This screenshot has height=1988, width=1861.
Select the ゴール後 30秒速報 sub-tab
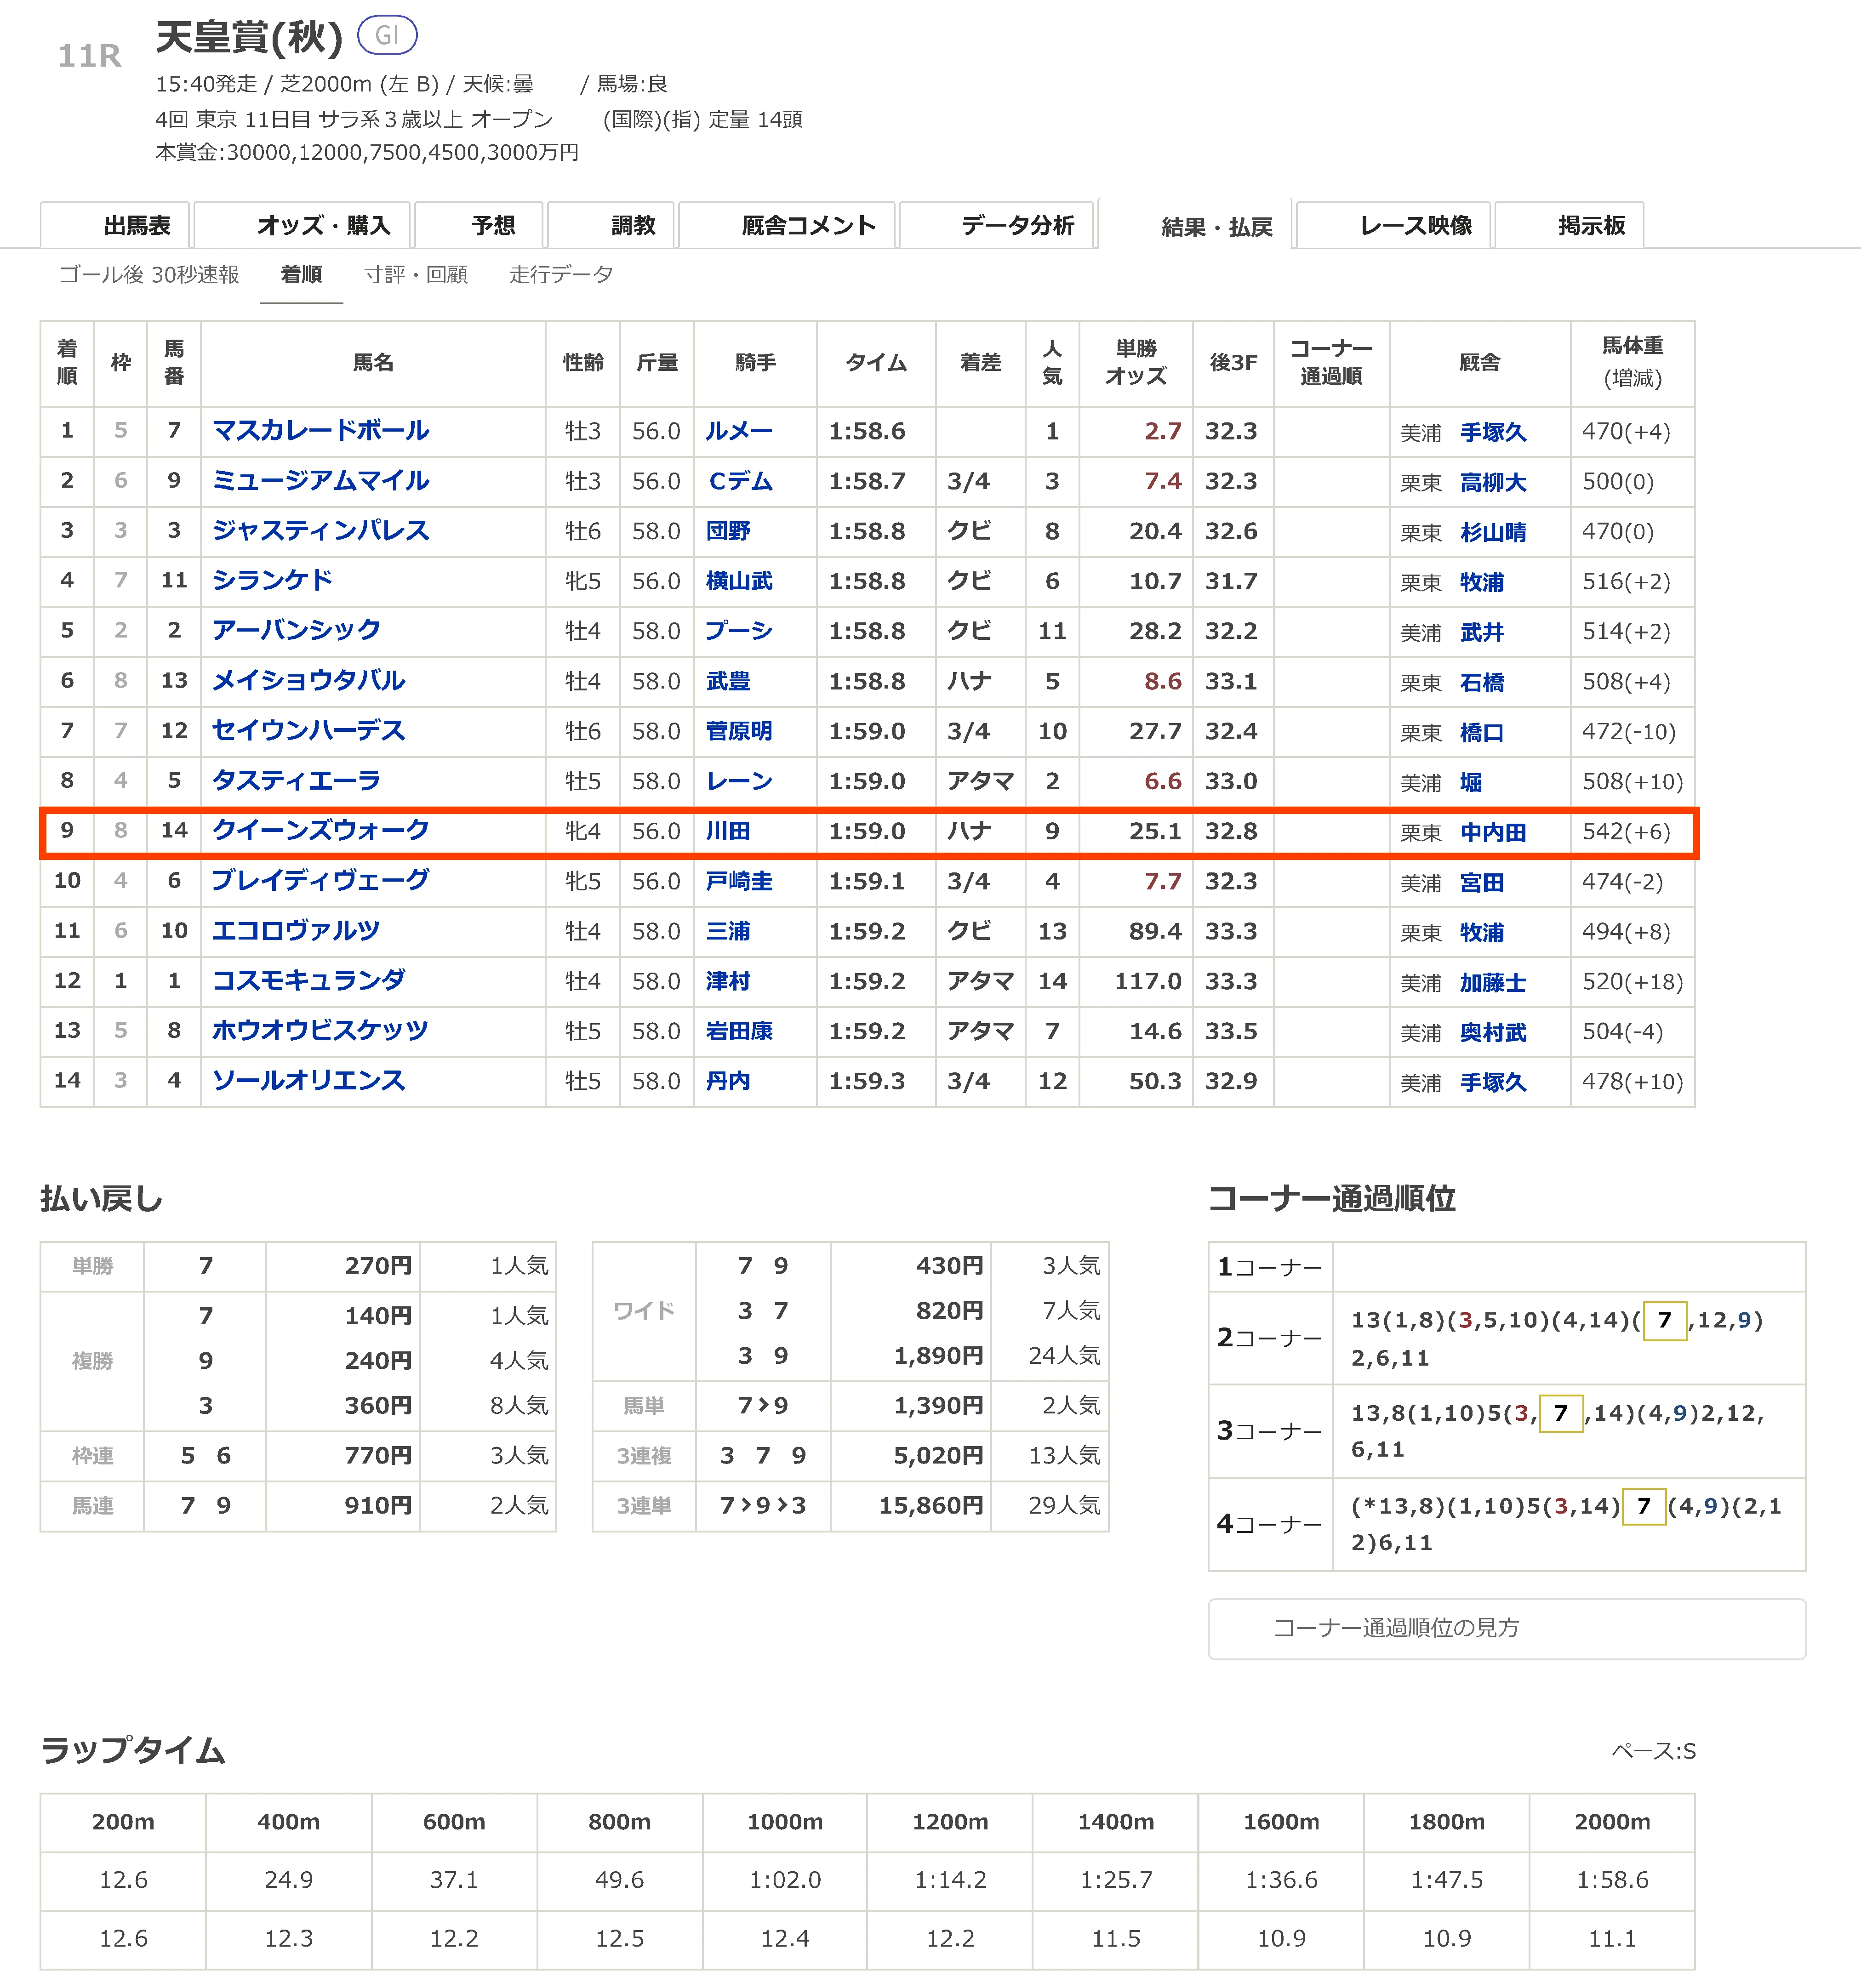(149, 275)
